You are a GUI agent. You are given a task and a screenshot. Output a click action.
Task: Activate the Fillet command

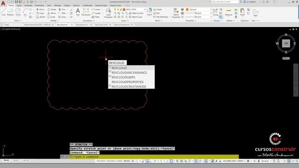62,13
